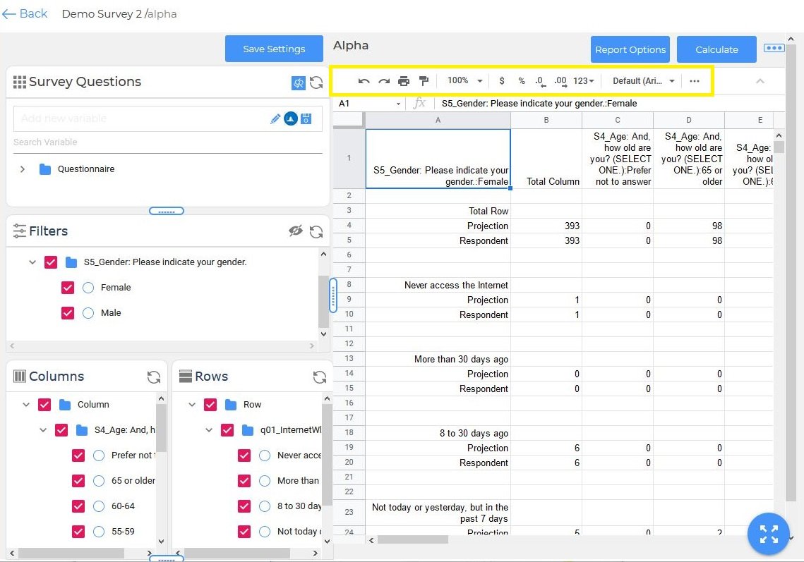Decrease decimal places in toolbar
This screenshot has height=562, width=804.
[541, 81]
